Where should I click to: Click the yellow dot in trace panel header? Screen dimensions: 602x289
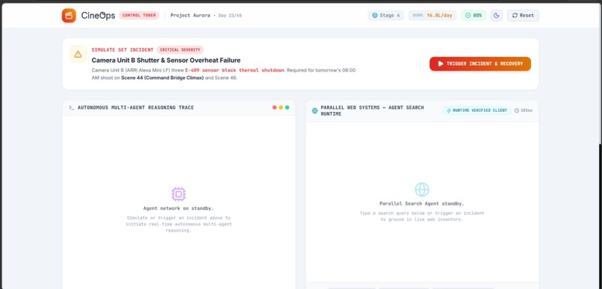coord(281,108)
